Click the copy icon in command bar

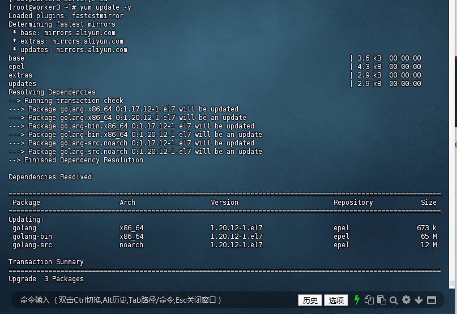pos(369,300)
